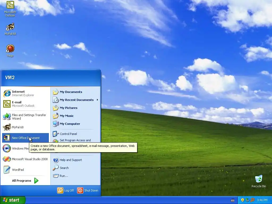Click the keyboard icon on the taskbar

click(x=233, y=200)
